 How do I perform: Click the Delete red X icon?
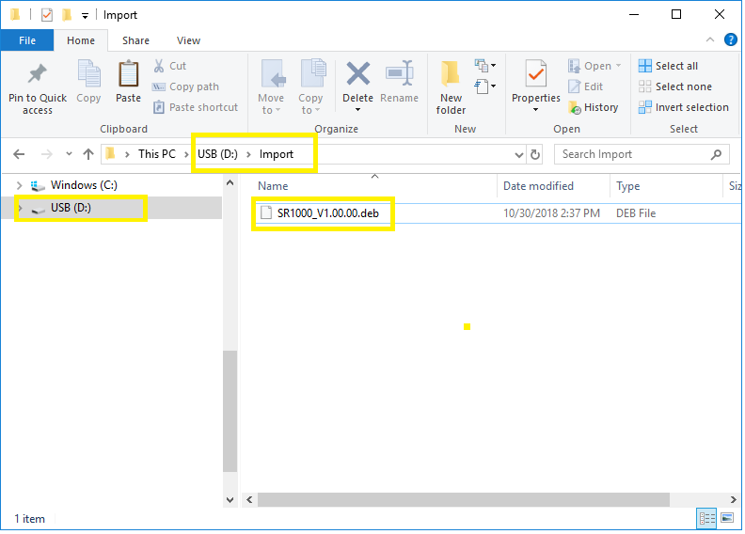357,74
